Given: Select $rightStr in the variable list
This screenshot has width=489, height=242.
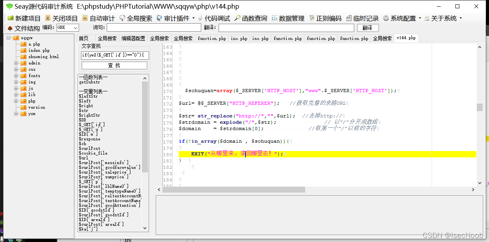Looking at the screenshot, I should (89, 115).
